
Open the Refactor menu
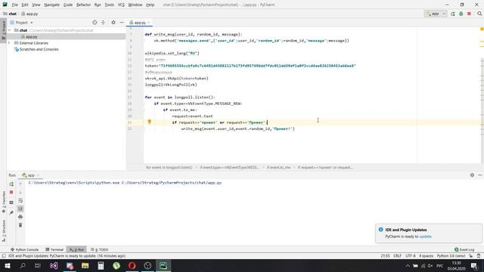[x=83, y=5]
